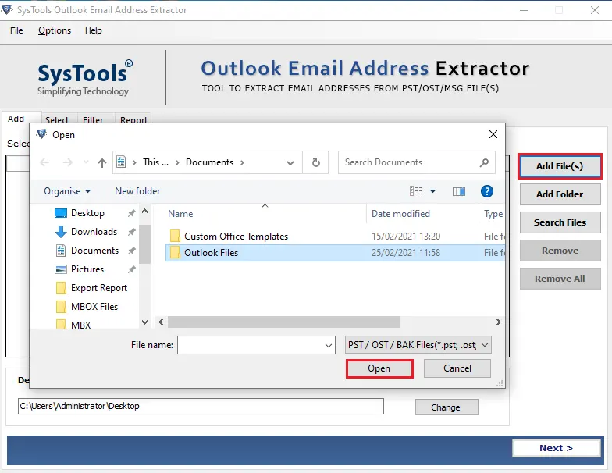Screen dimensions: 612x473
Task: Click the Downloads arrow icon
Action: [x=61, y=232]
